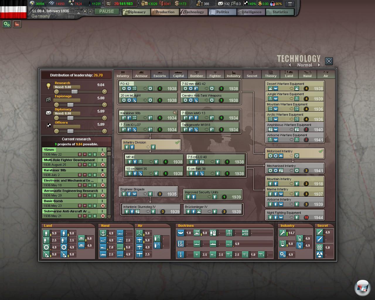The height and width of the screenshot is (300, 375).
Task: Decrease Espionage leadership with minus icon
Action: tap(57, 105)
